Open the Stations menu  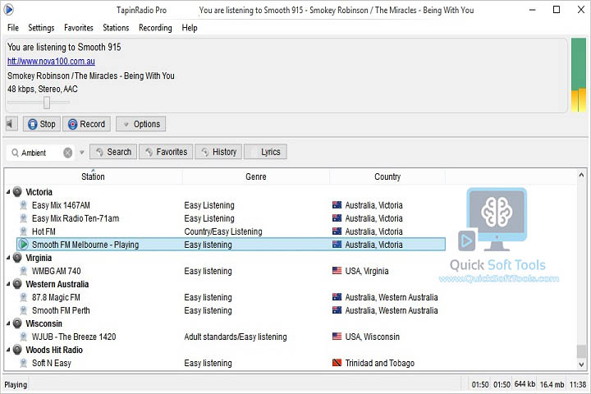[x=116, y=28]
